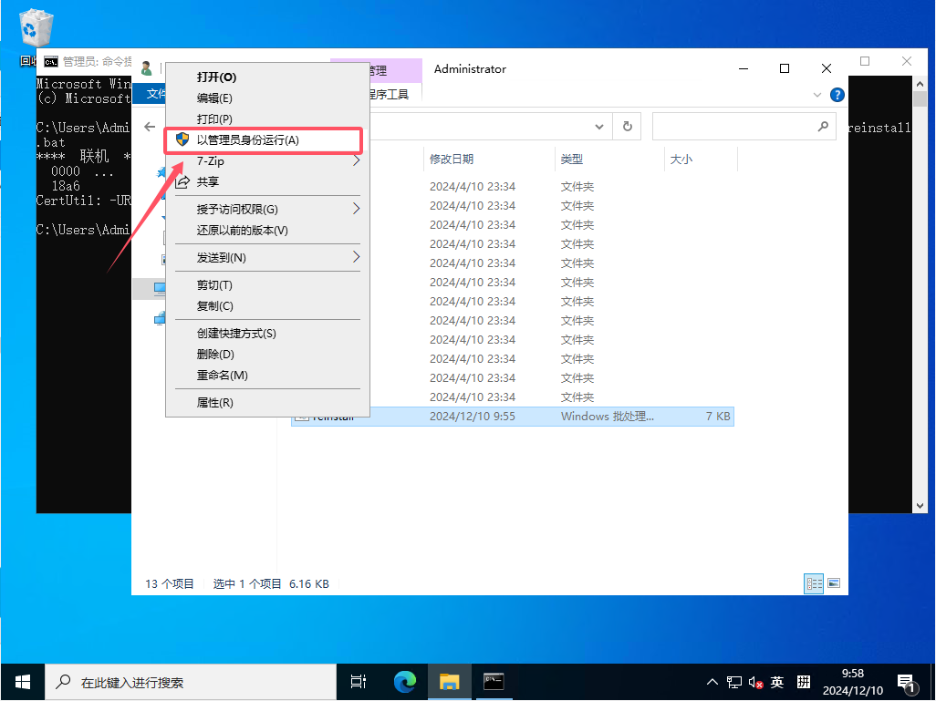This screenshot has height=701, width=936.
Task: Click the share icon beside 共享
Action: (182, 181)
